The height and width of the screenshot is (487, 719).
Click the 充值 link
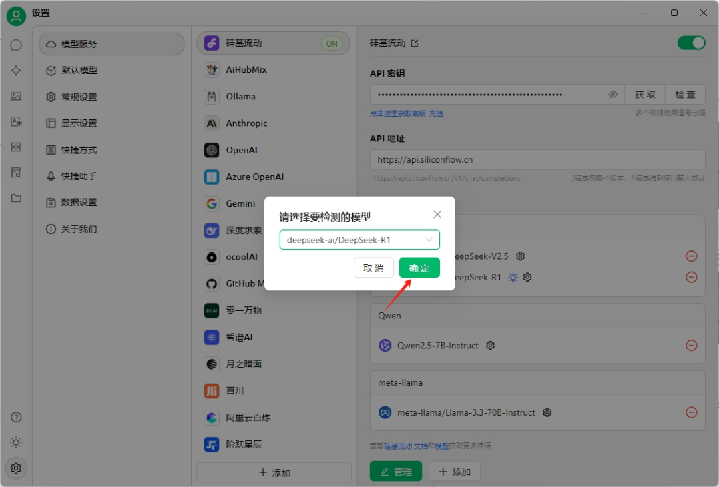(436, 113)
